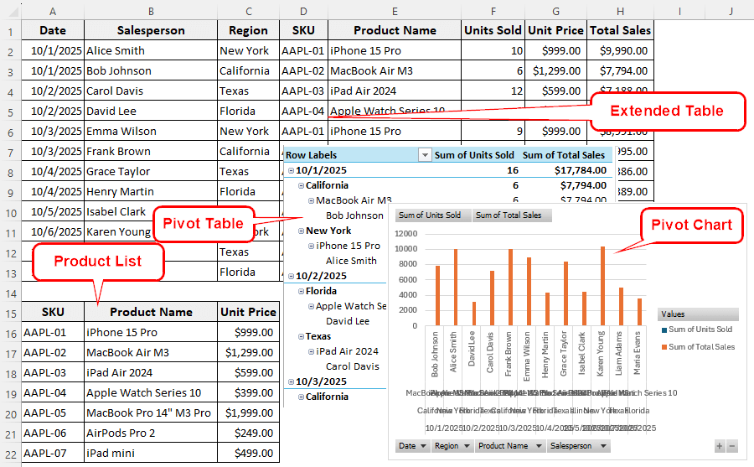754x467 pixels.
Task: Collapse the Texas group in pivot table
Action: (301, 336)
